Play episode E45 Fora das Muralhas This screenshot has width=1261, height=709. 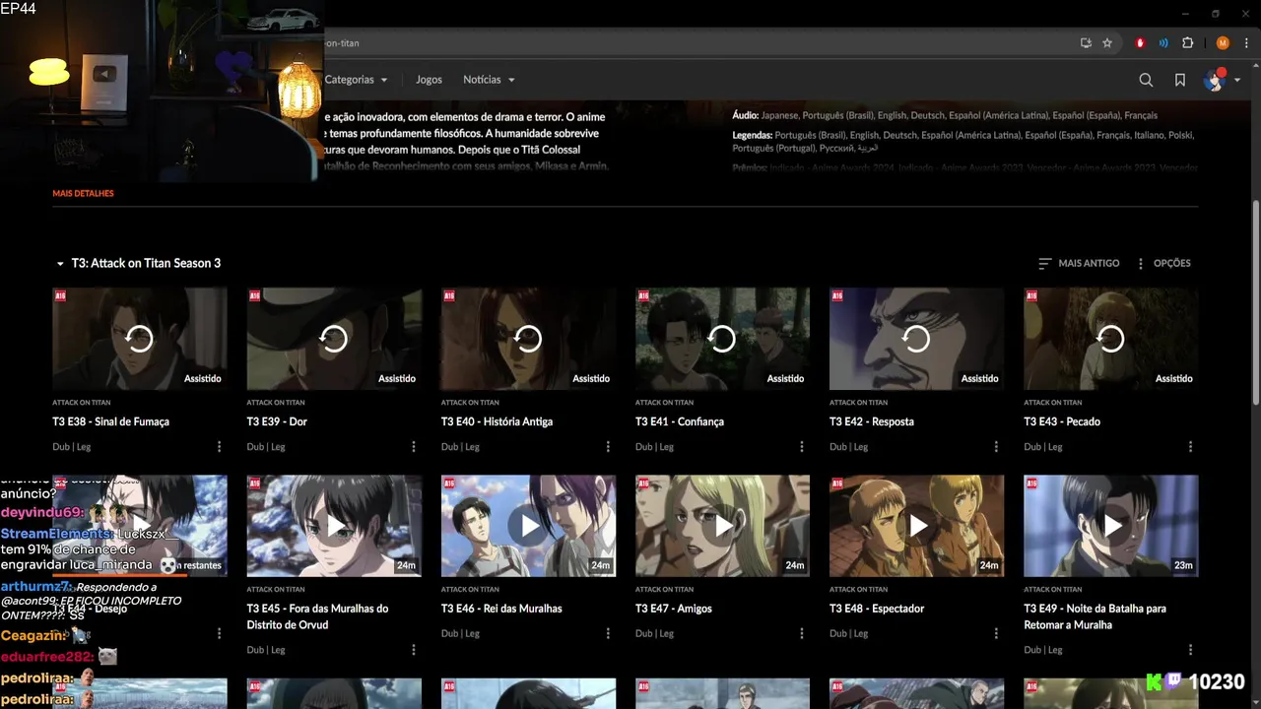click(334, 527)
